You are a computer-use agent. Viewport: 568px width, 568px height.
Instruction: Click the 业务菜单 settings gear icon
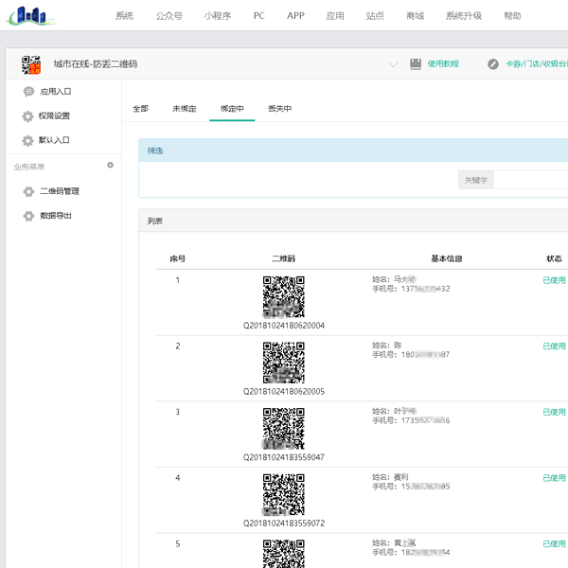(110, 165)
